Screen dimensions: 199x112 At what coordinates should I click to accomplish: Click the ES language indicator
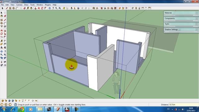click(x=169, y=109)
